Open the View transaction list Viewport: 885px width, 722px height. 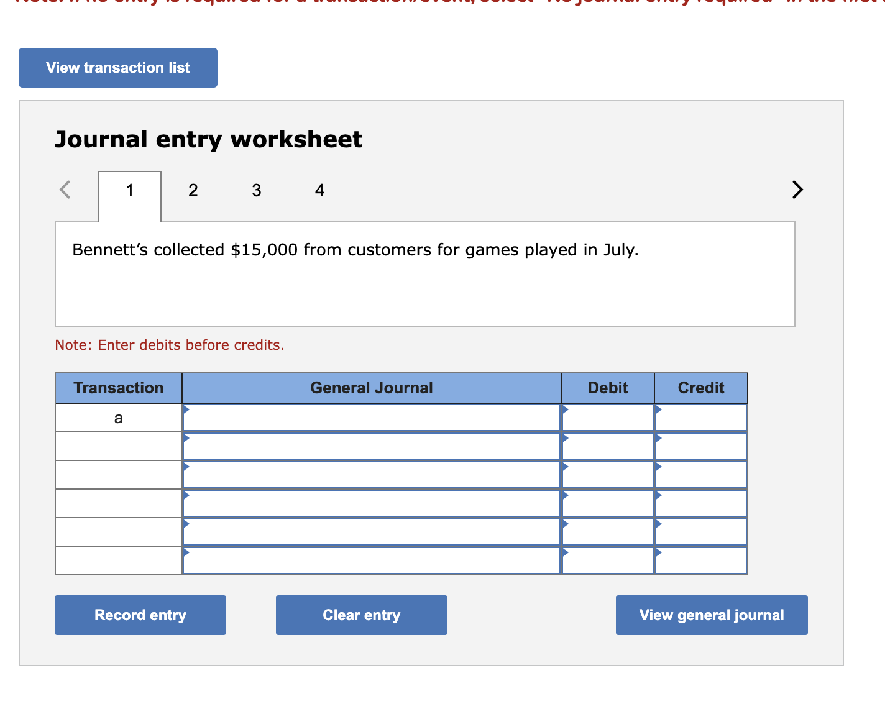[x=118, y=68]
